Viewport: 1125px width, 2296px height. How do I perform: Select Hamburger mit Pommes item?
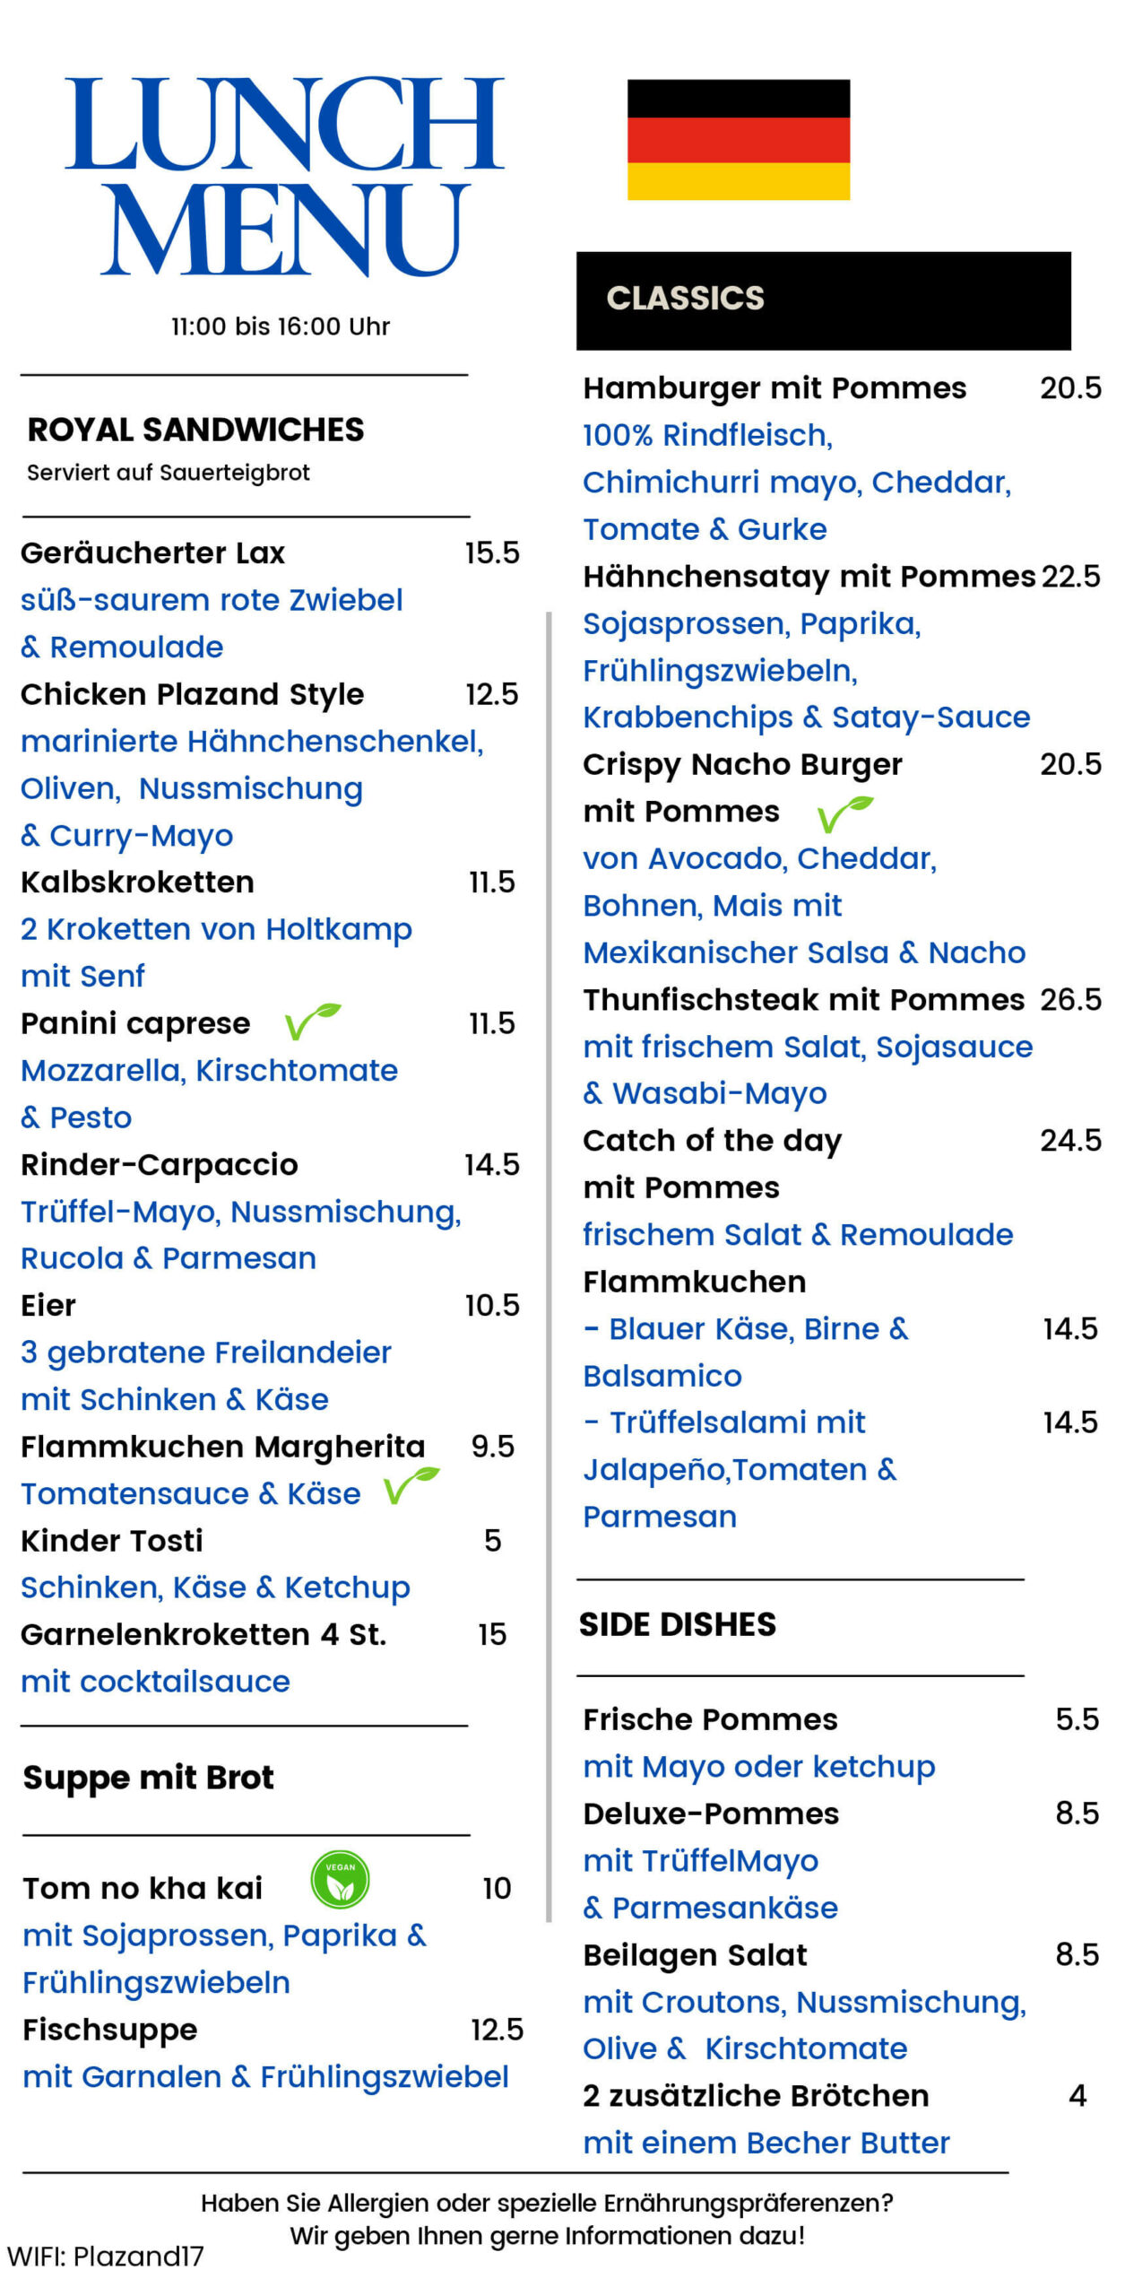pyautogui.click(x=775, y=388)
